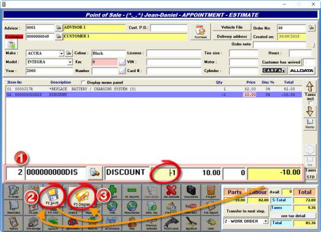Click the Customer has arrived button

tap(281, 62)
